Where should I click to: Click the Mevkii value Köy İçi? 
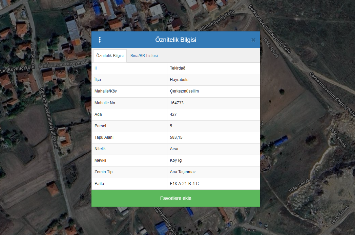point(176,160)
